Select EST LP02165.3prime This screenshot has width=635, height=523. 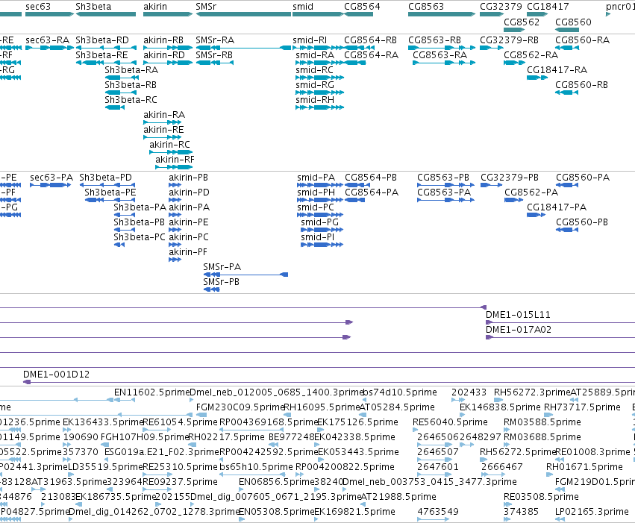pos(592,512)
